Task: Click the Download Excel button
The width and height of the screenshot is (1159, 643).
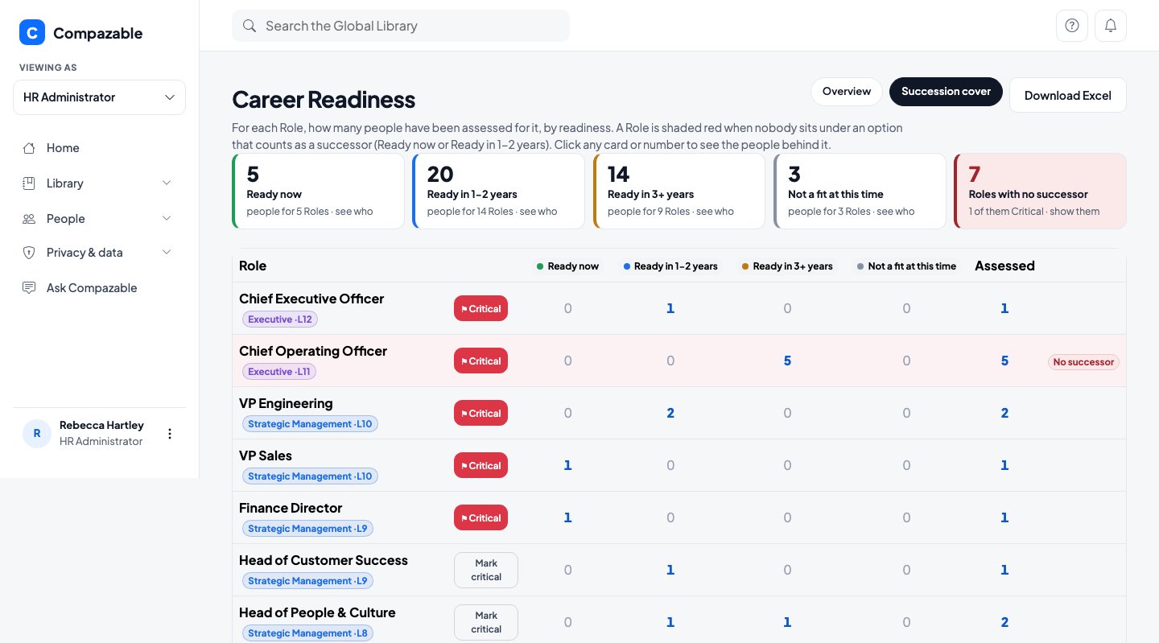Action: pyautogui.click(x=1067, y=95)
